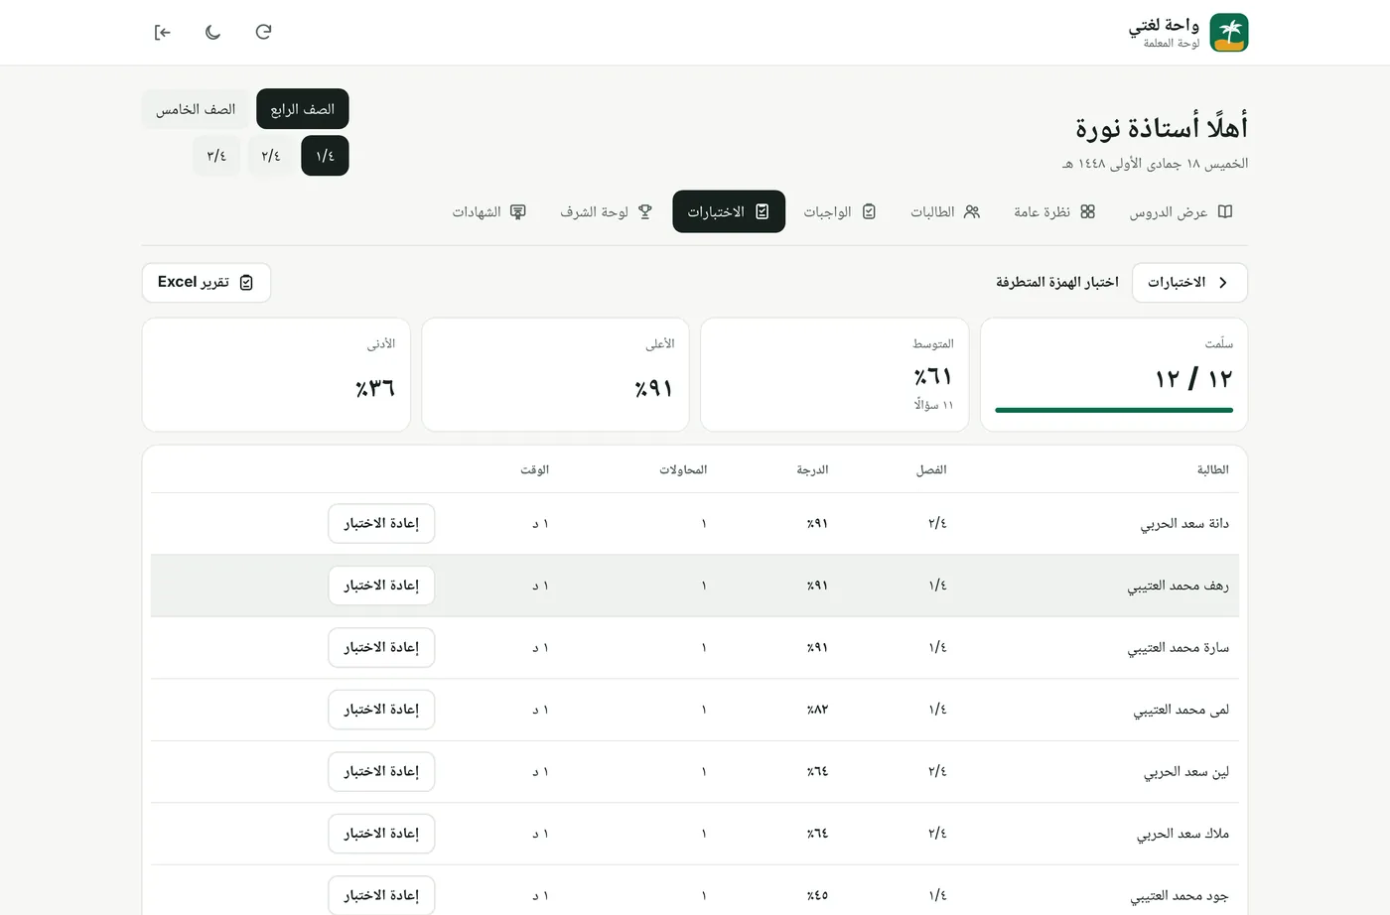This screenshot has width=1390, height=915.
Task: Select grade الصف الرابع
Action: [303, 109]
